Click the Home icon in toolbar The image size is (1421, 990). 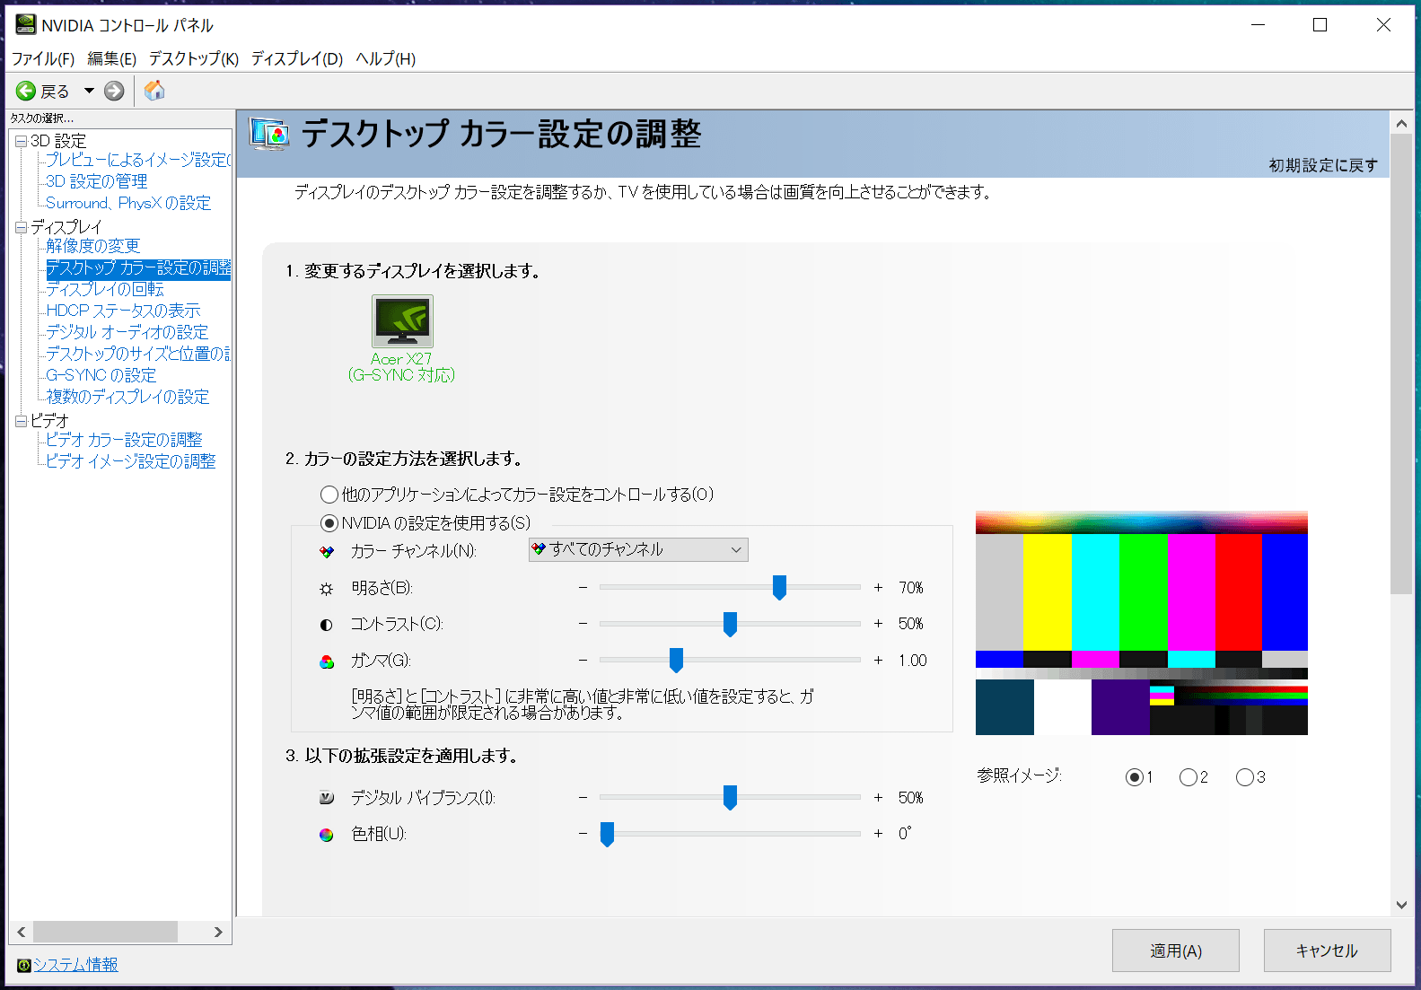click(154, 90)
